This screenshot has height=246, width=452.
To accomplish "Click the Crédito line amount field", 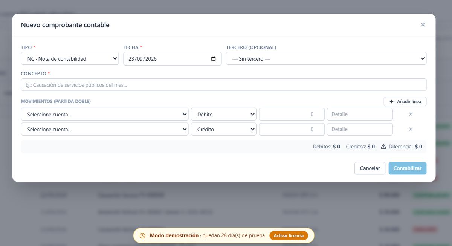I will (292, 129).
